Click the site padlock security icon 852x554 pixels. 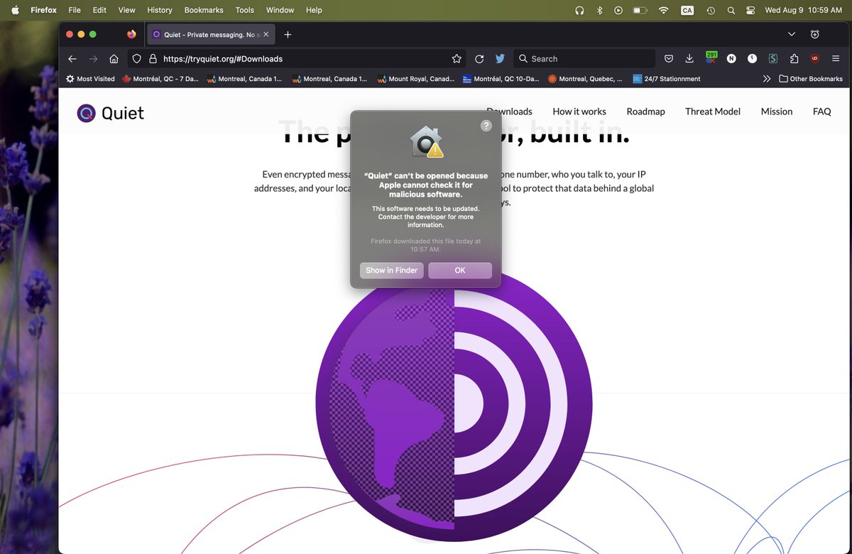pyautogui.click(x=153, y=59)
